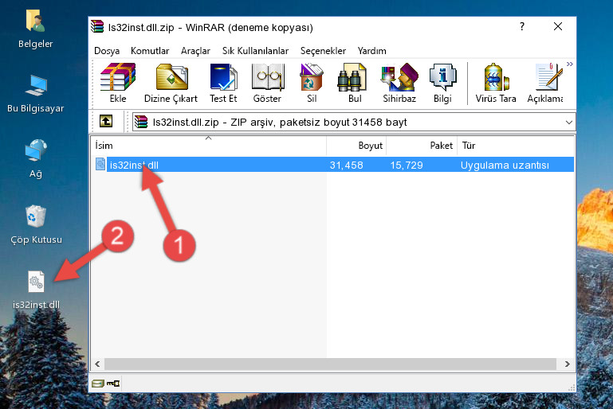
Task: Open the Göster view icon
Action: pos(267,83)
